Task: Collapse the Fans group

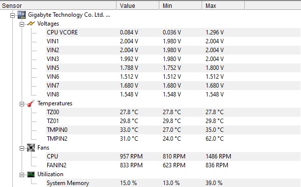Action: [22, 148]
